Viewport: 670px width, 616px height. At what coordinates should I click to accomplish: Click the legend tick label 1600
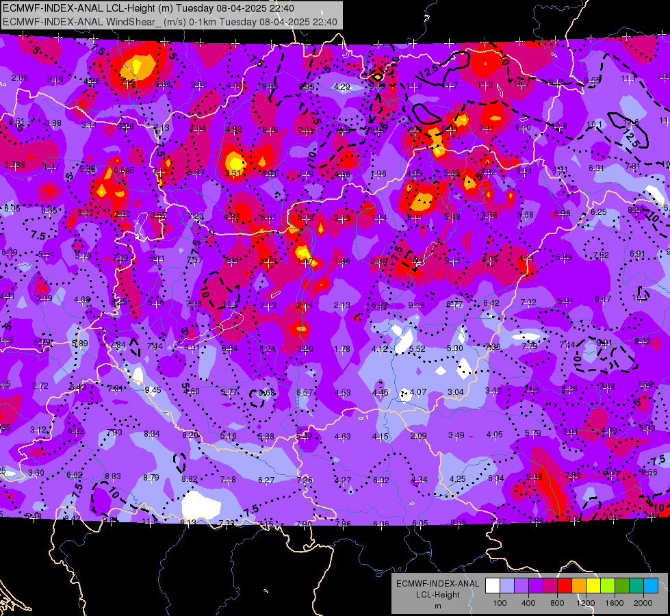tap(615, 603)
